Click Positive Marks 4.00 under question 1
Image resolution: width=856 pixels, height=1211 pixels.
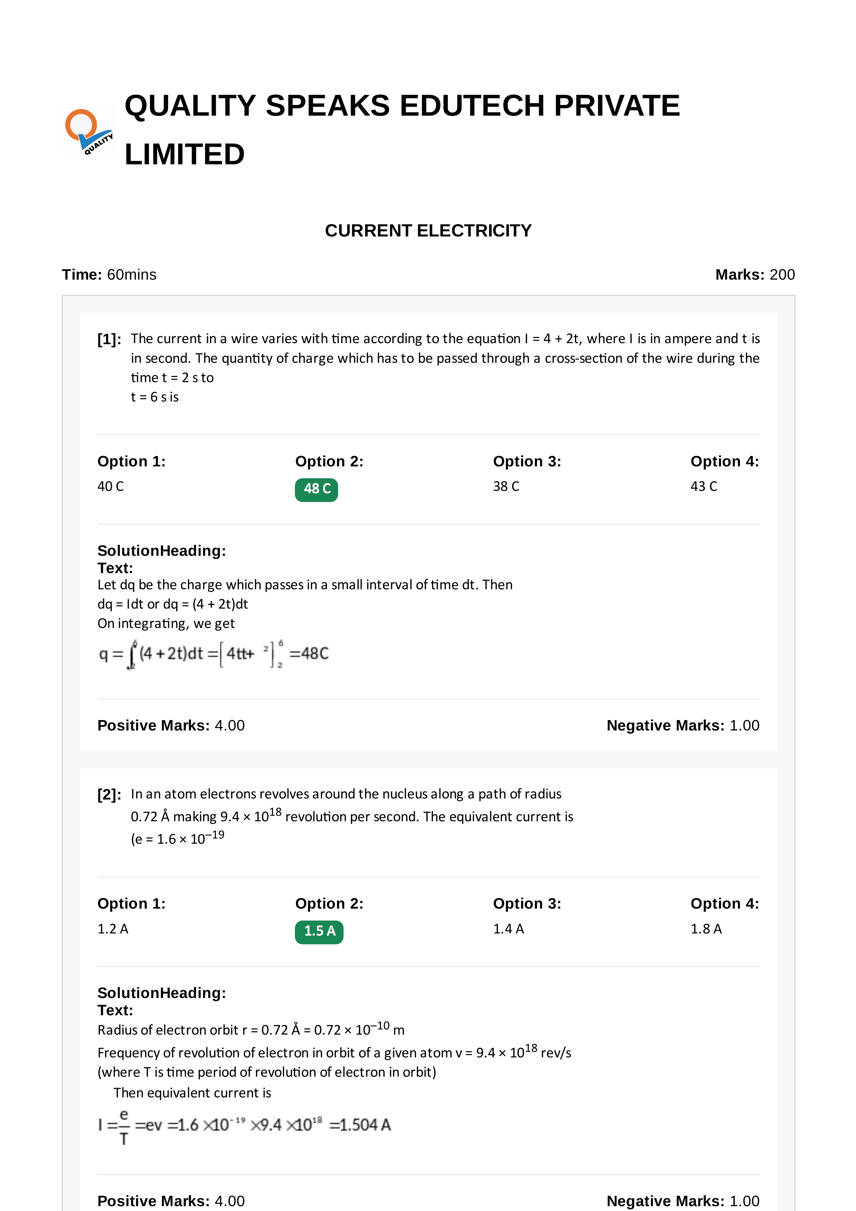pyautogui.click(x=171, y=725)
